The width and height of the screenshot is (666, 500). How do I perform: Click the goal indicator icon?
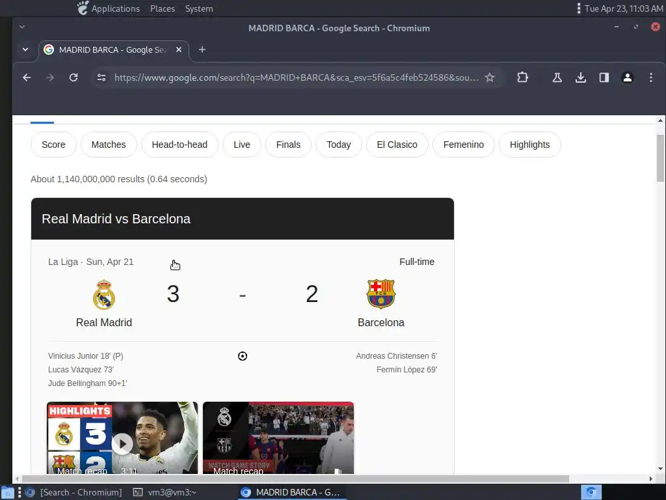pos(243,356)
